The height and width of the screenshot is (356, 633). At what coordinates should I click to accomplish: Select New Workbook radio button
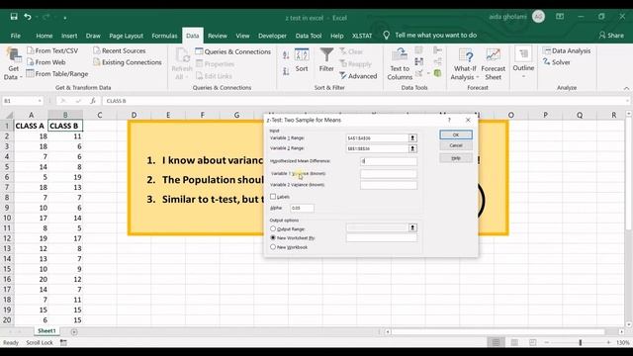[273, 246]
